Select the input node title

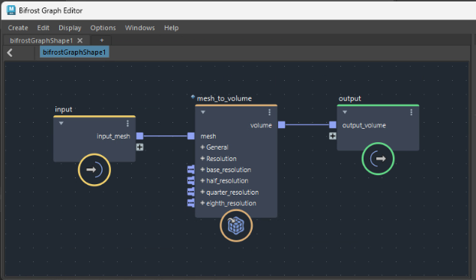click(x=64, y=109)
